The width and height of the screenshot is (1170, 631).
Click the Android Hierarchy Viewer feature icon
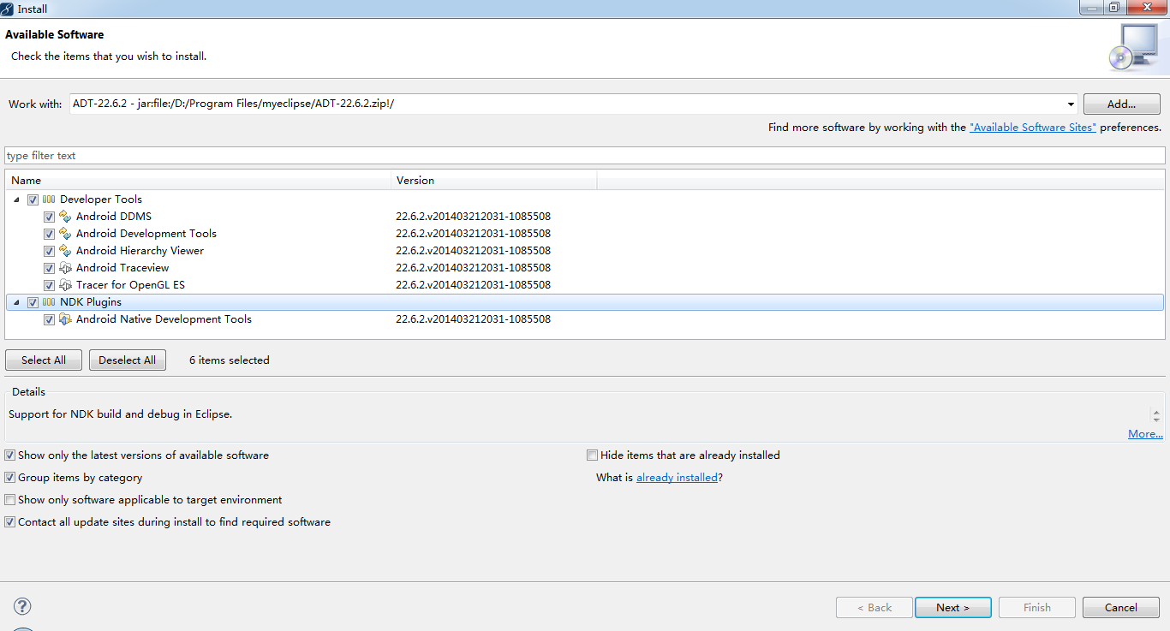(65, 251)
